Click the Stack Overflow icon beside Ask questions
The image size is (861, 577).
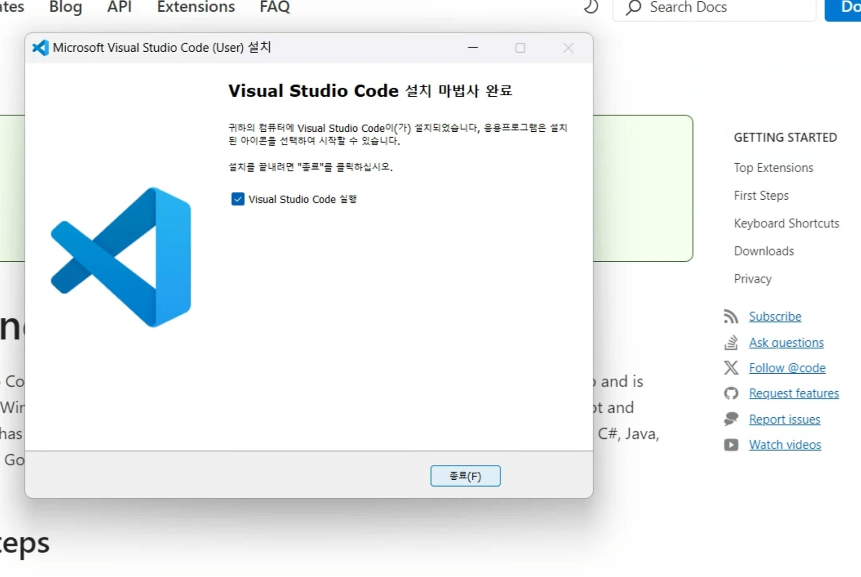point(731,342)
